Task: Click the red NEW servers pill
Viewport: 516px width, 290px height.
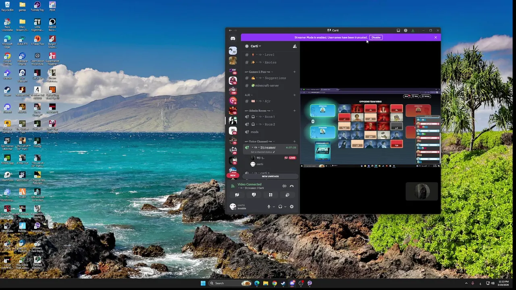Action: pyautogui.click(x=233, y=176)
